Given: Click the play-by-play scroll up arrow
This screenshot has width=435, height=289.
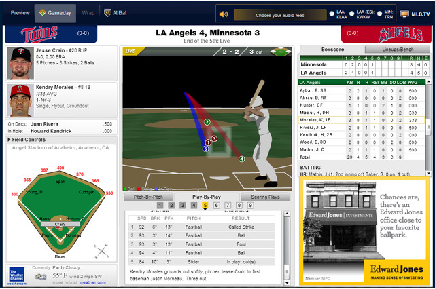Looking at the screenshot, I should pos(287,214).
